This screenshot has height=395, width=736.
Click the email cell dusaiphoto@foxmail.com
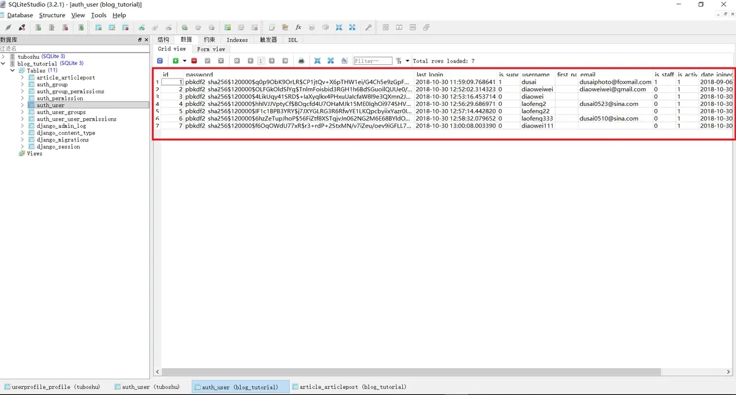click(x=615, y=82)
